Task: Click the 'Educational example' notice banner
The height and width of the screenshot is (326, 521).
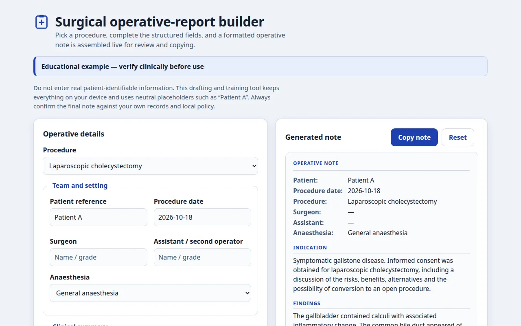Action: 260,66
